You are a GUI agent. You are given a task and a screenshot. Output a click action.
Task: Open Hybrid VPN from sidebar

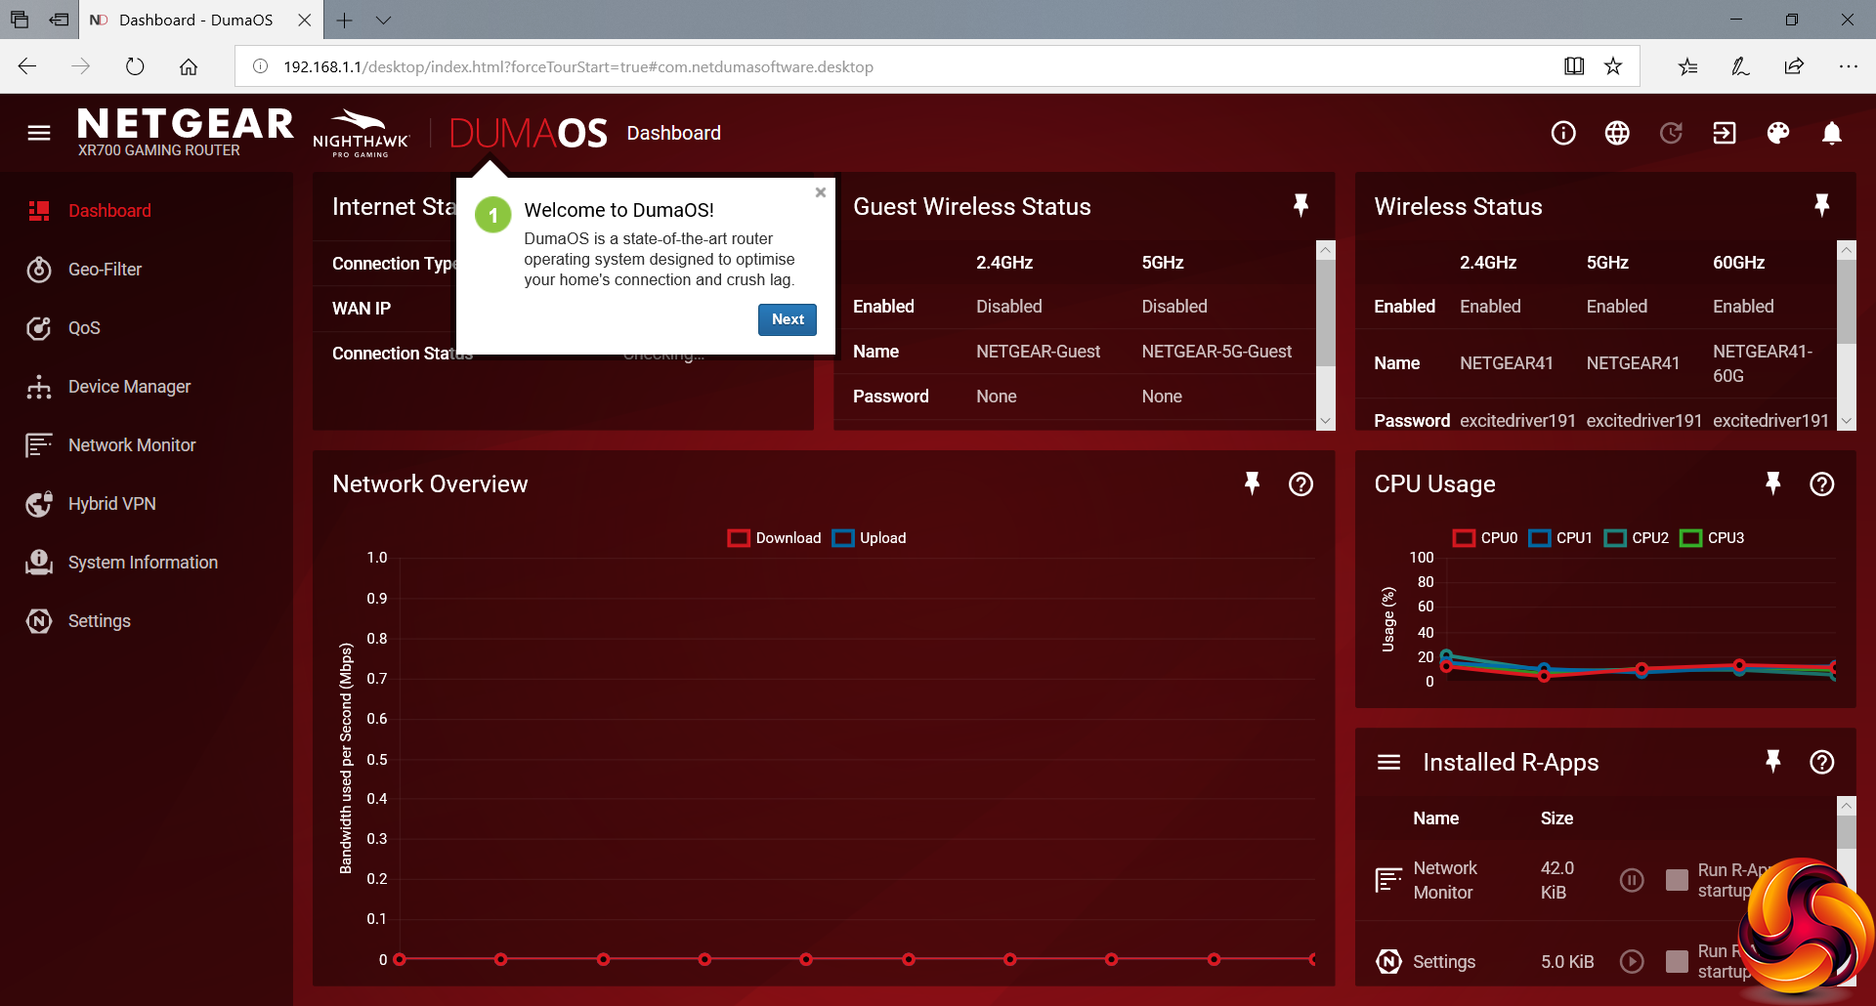(111, 503)
